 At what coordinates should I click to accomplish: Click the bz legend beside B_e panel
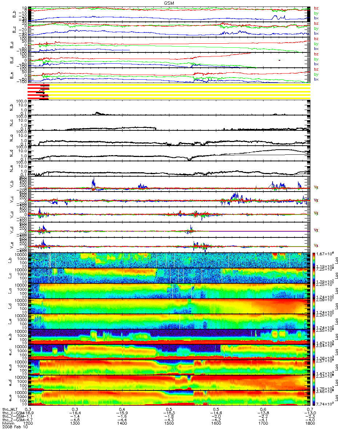click(x=317, y=69)
